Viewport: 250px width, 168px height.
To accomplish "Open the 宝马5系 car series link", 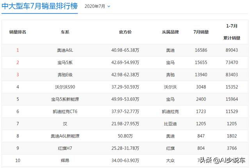I will [65, 62].
